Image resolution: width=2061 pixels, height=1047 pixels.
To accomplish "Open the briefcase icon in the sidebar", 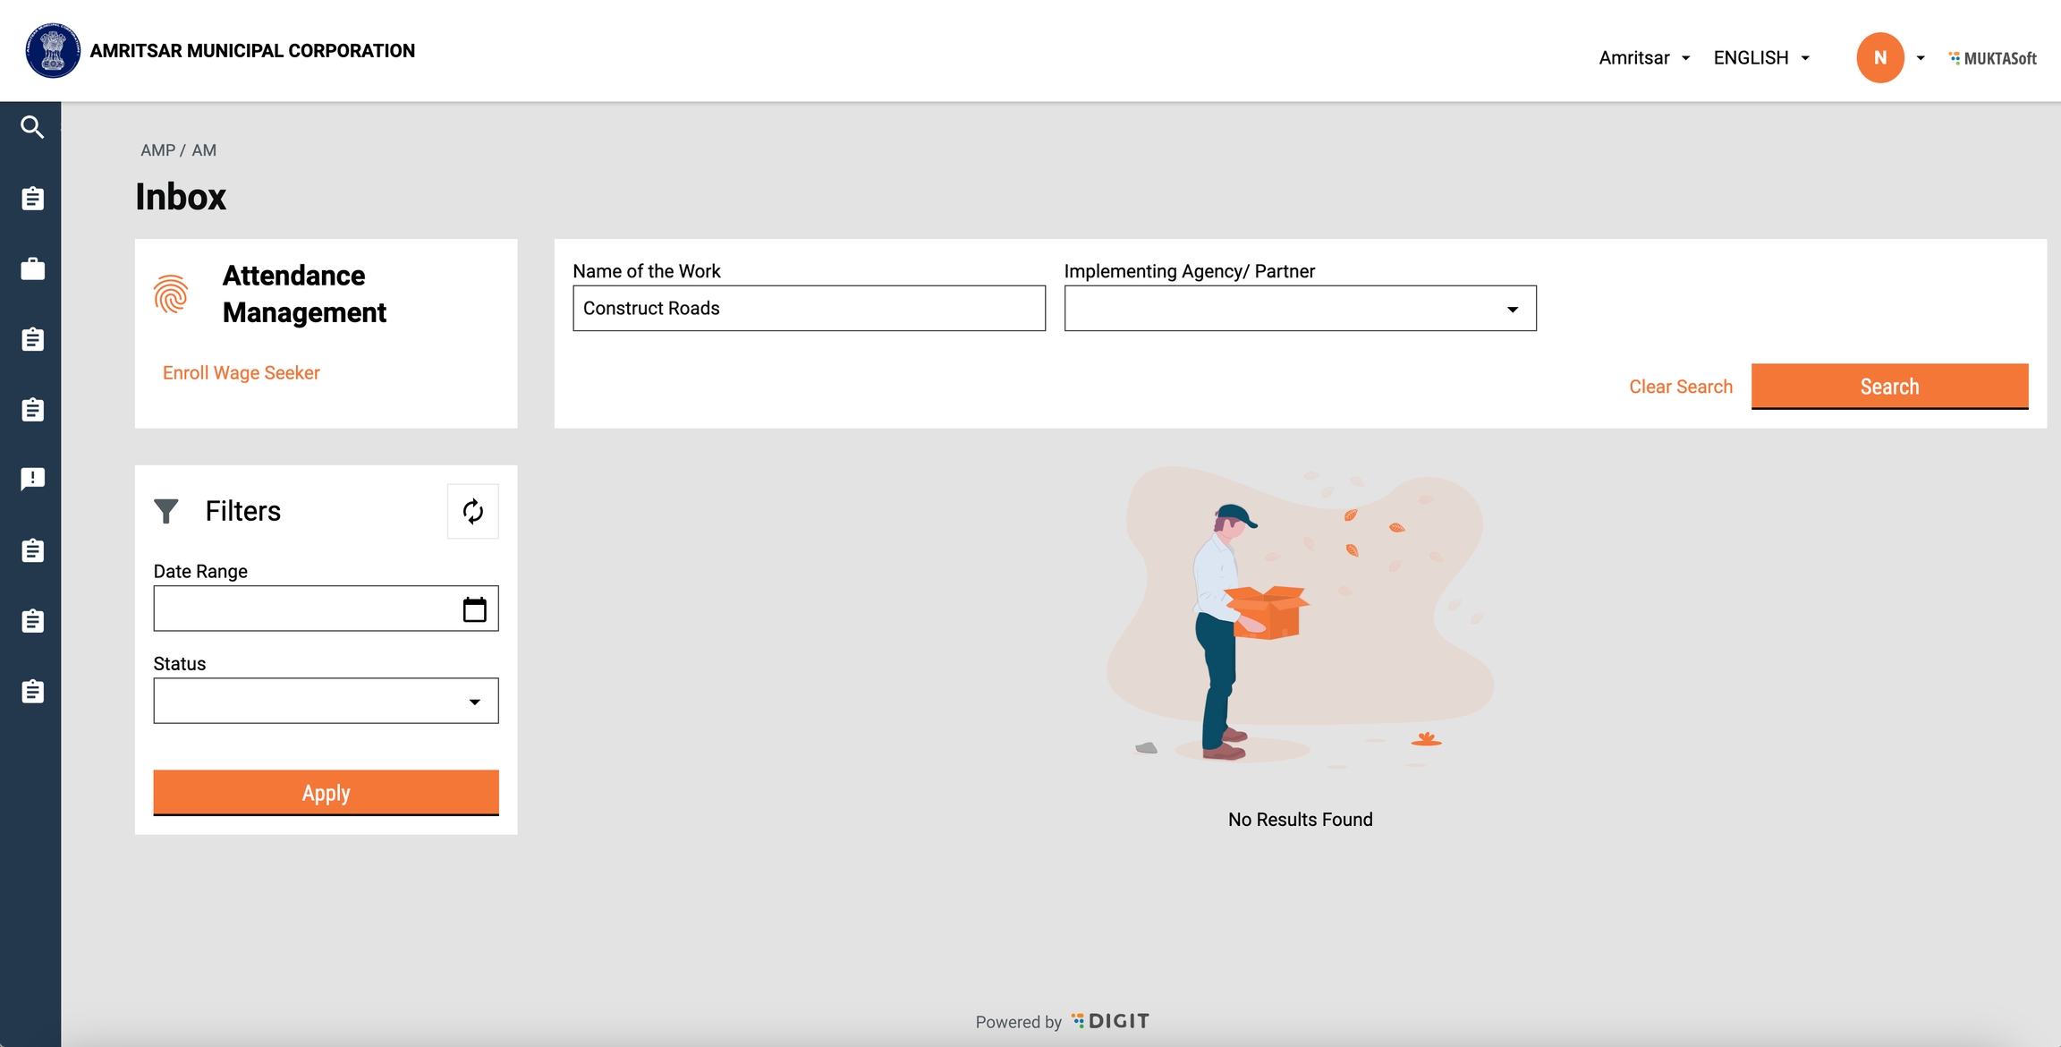I will [32, 268].
